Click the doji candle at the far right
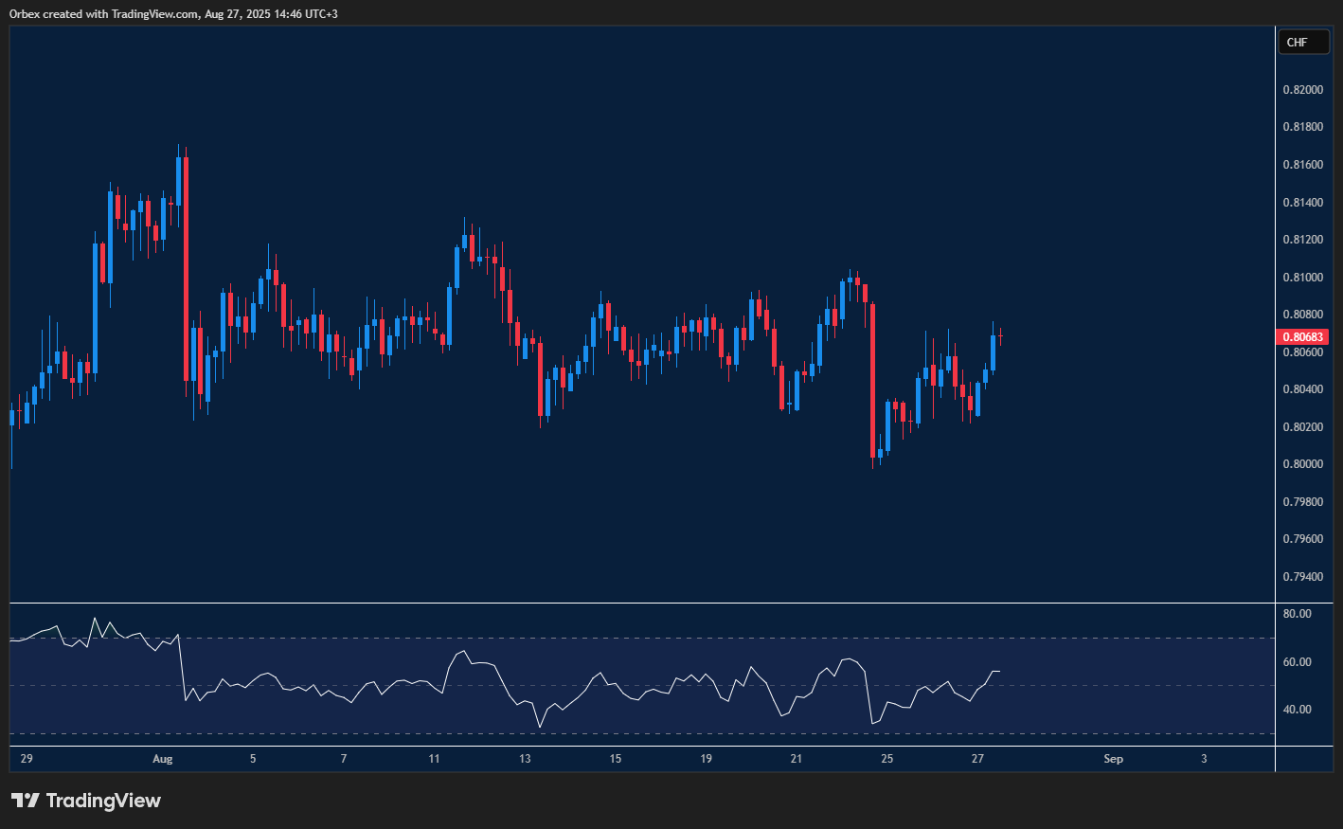1343x829 pixels. point(1001,333)
